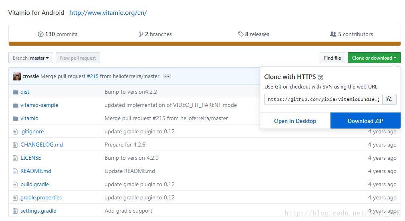Click the Find file button

tap(332, 58)
